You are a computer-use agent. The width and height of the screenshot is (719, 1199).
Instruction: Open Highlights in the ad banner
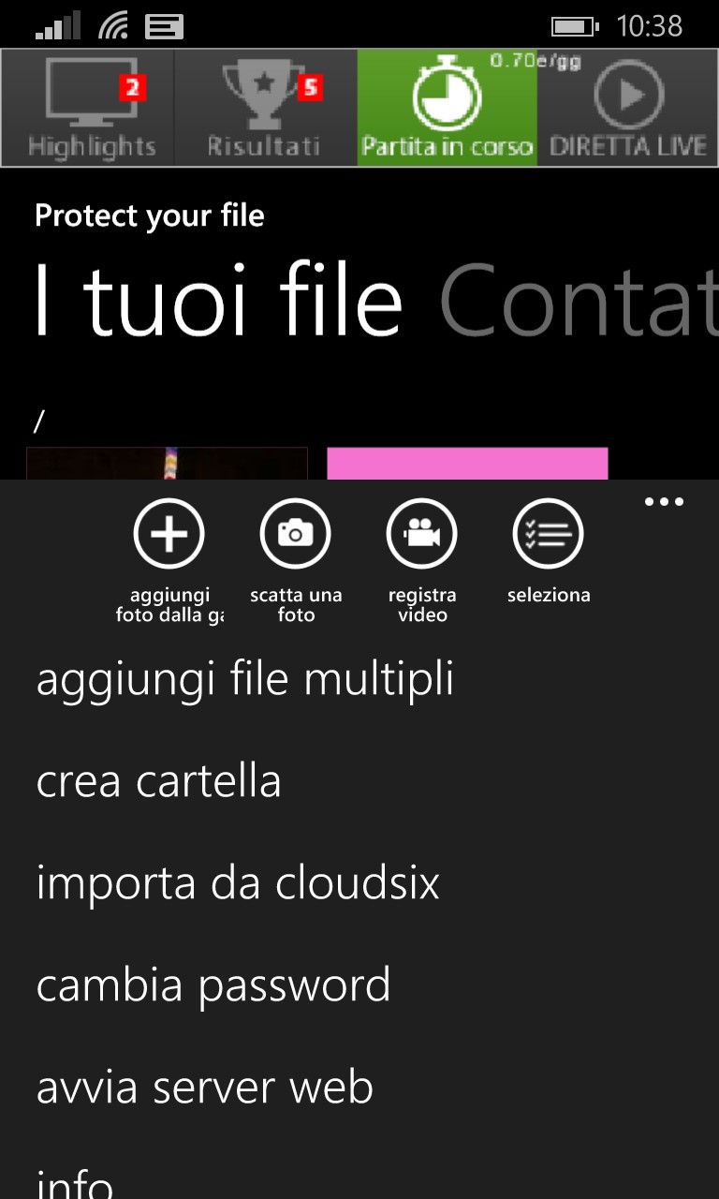(x=88, y=108)
